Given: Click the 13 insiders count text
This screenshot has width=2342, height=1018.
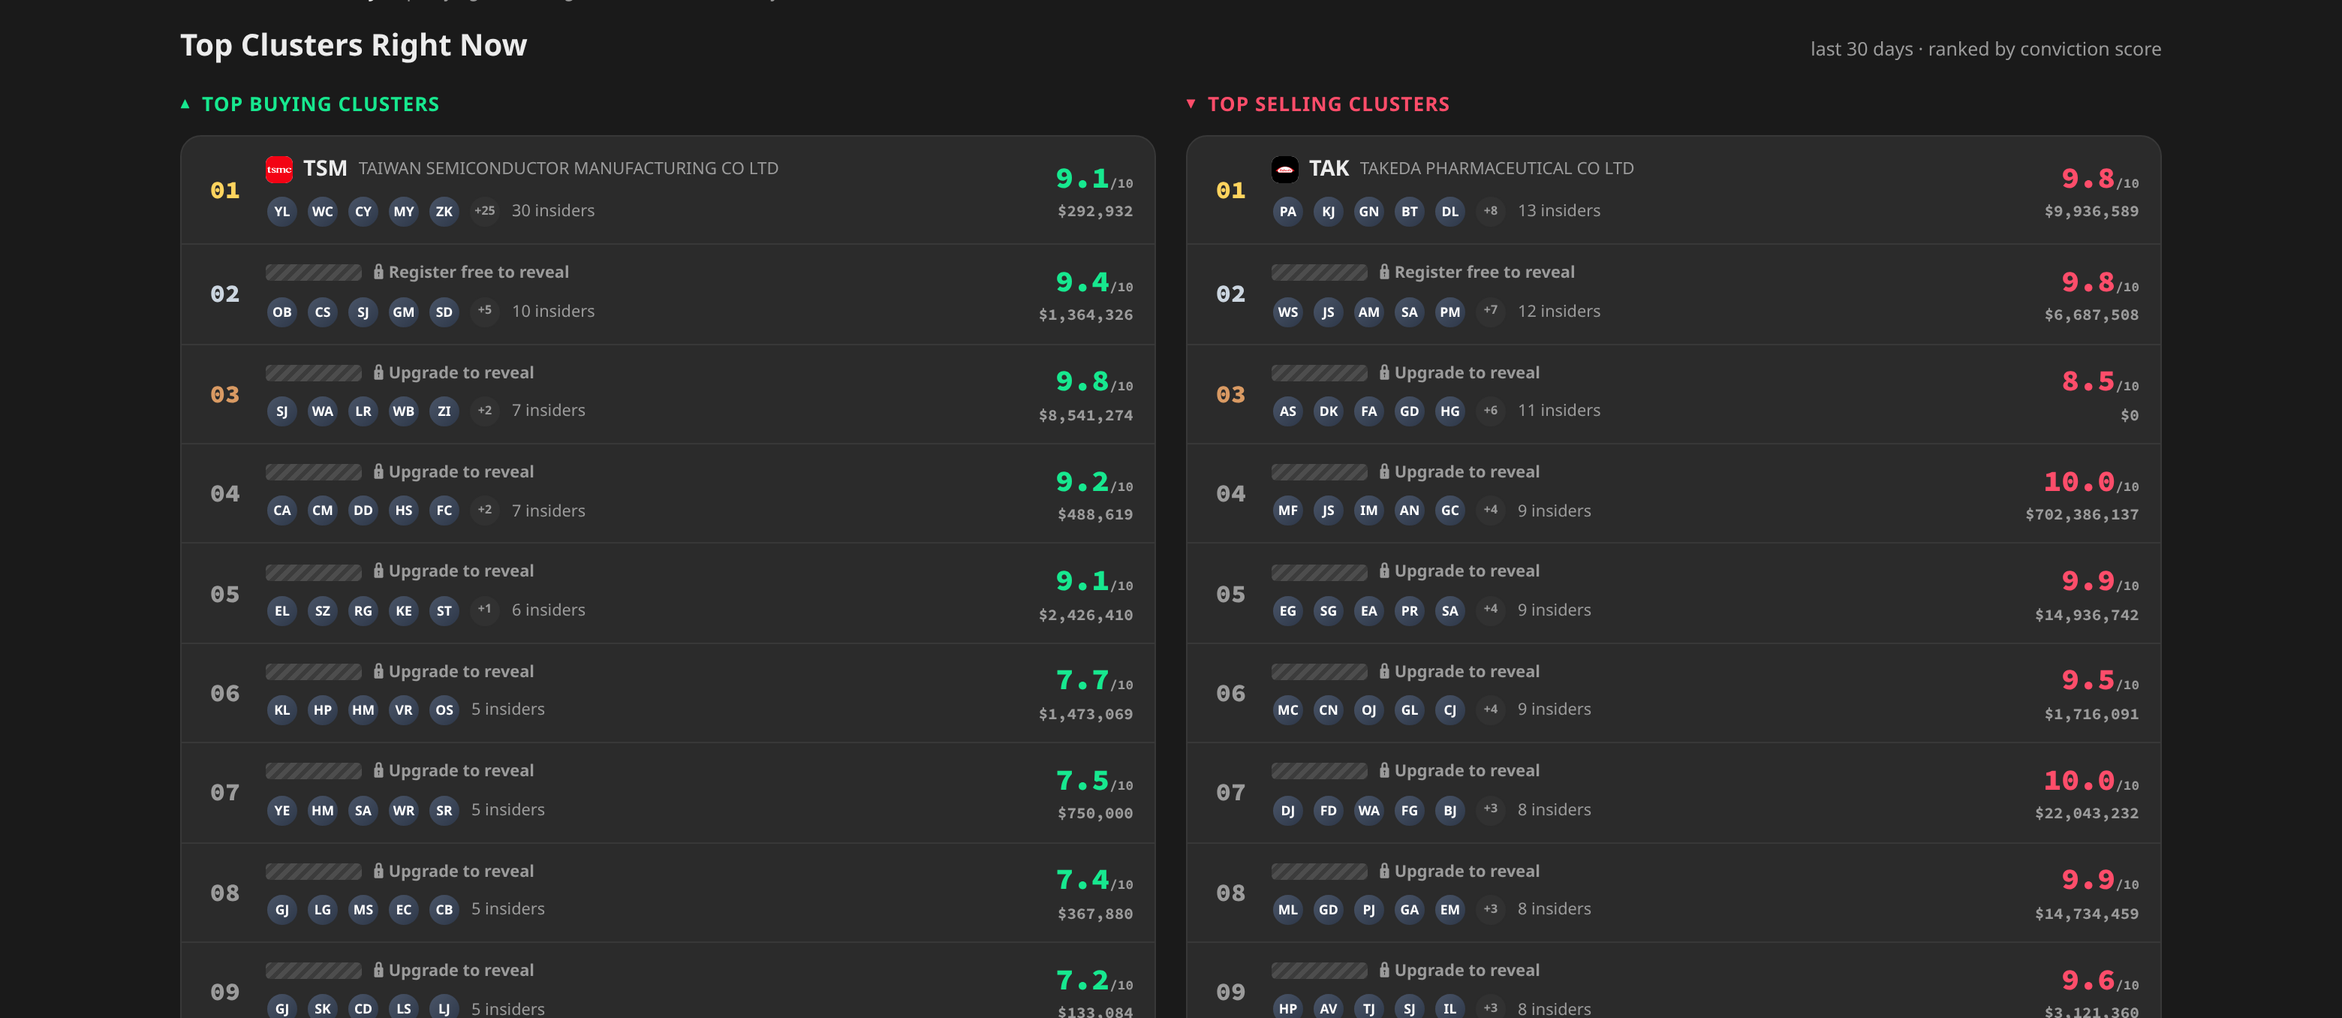Looking at the screenshot, I should click(1558, 211).
